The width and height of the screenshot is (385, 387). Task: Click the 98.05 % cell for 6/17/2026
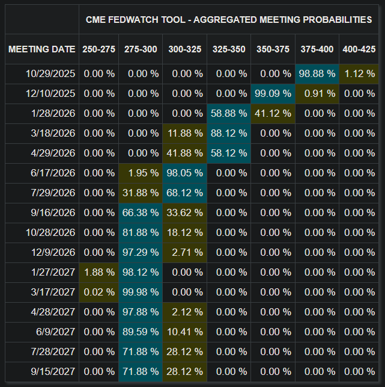point(185,173)
